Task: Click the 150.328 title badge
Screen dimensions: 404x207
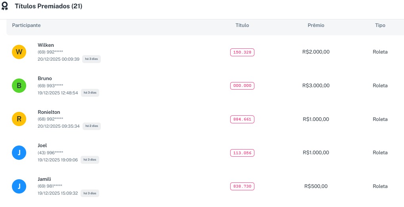Action: coord(242,52)
